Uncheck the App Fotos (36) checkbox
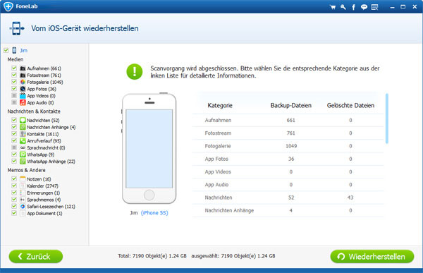The width and height of the screenshot is (423, 273). point(14,89)
